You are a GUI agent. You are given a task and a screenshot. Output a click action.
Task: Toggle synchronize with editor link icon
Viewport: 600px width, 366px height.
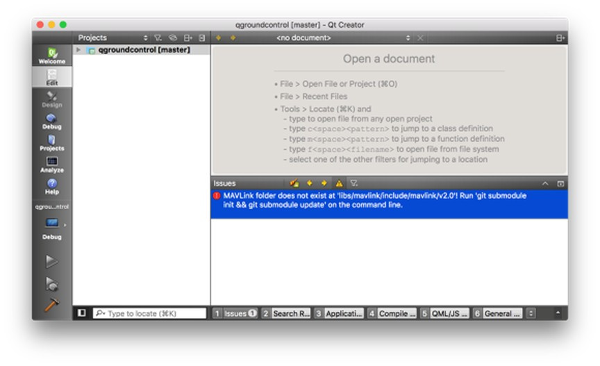[173, 38]
